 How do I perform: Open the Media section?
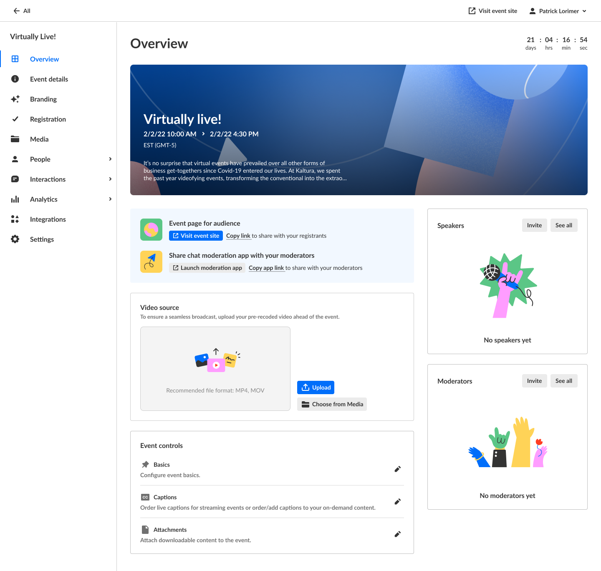click(x=58, y=139)
